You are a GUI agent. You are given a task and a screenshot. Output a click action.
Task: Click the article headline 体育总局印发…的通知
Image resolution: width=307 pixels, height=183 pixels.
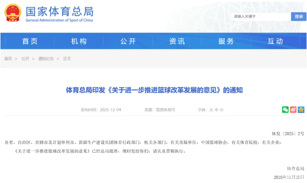tap(154, 90)
